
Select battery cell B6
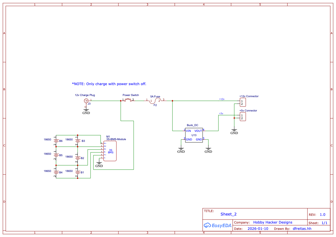click(x=56, y=141)
